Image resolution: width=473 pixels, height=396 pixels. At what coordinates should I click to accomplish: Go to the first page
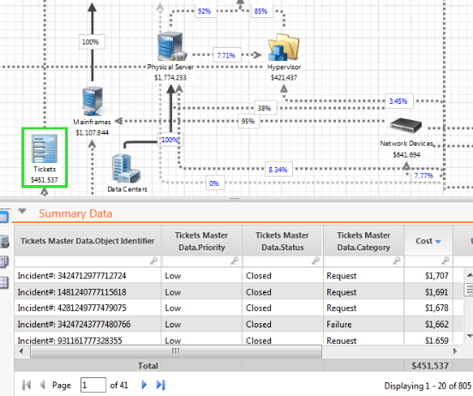[x=27, y=385]
